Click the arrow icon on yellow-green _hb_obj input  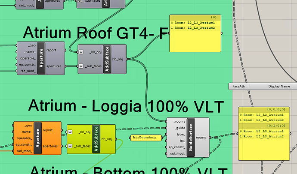[70, 132]
